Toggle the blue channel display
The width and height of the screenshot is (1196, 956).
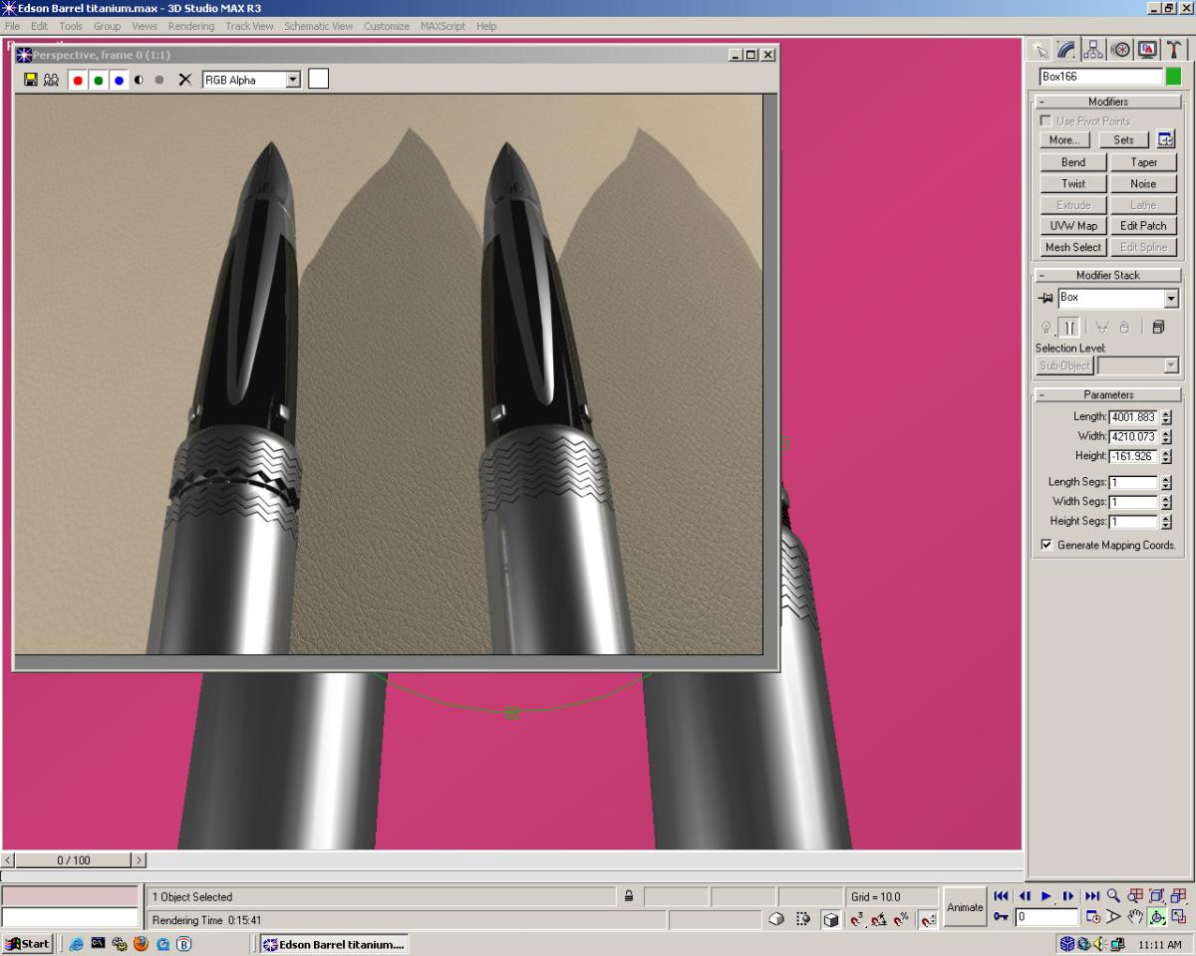(x=119, y=80)
